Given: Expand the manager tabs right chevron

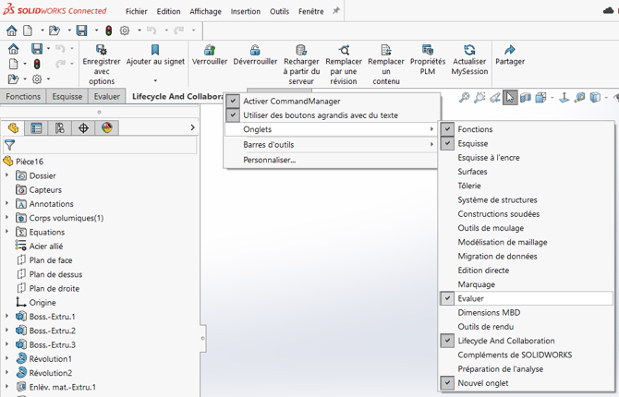Looking at the screenshot, I should tap(192, 127).
